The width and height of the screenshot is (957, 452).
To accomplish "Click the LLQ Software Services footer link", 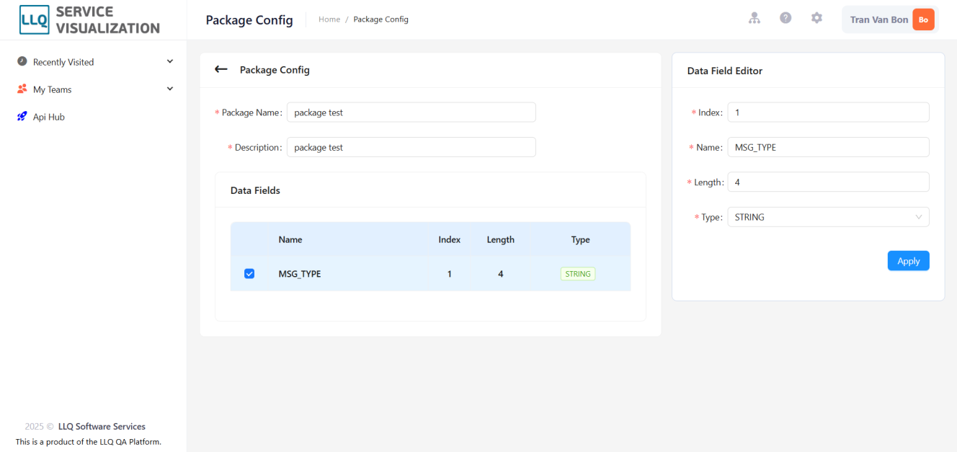I will click(x=102, y=427).
